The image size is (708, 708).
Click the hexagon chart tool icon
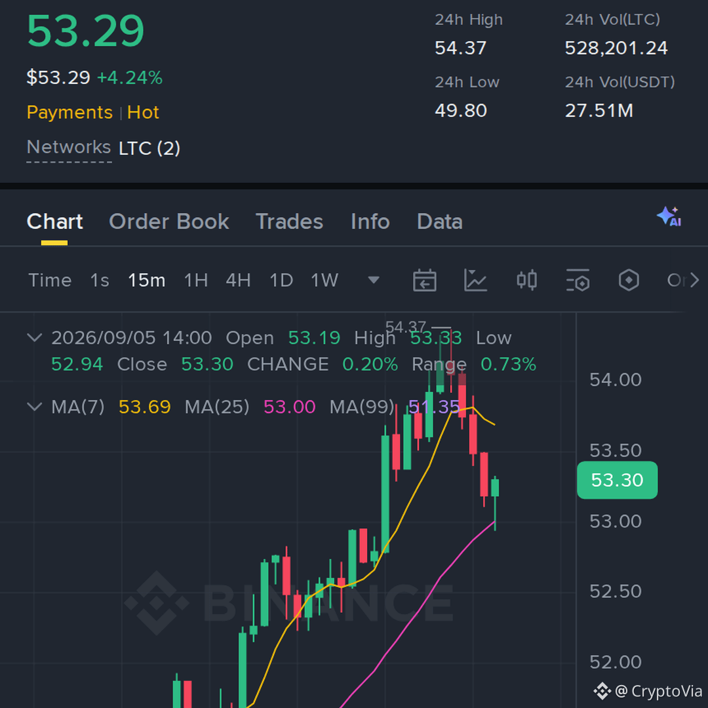click(x=629, y=280)
